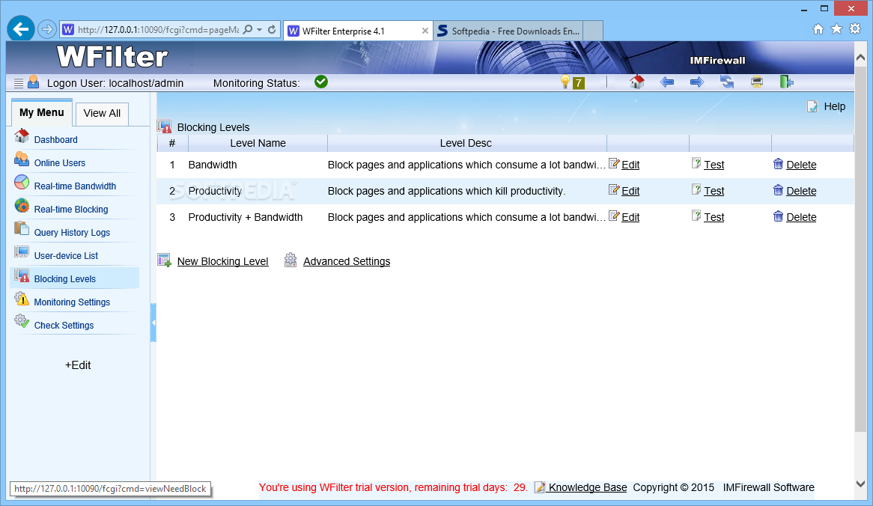Image resolution: width=873 pixels, height=506 pixels.
Task: Click the Real-time Bandwidth pie chart icon
Action: pos(22,182)
